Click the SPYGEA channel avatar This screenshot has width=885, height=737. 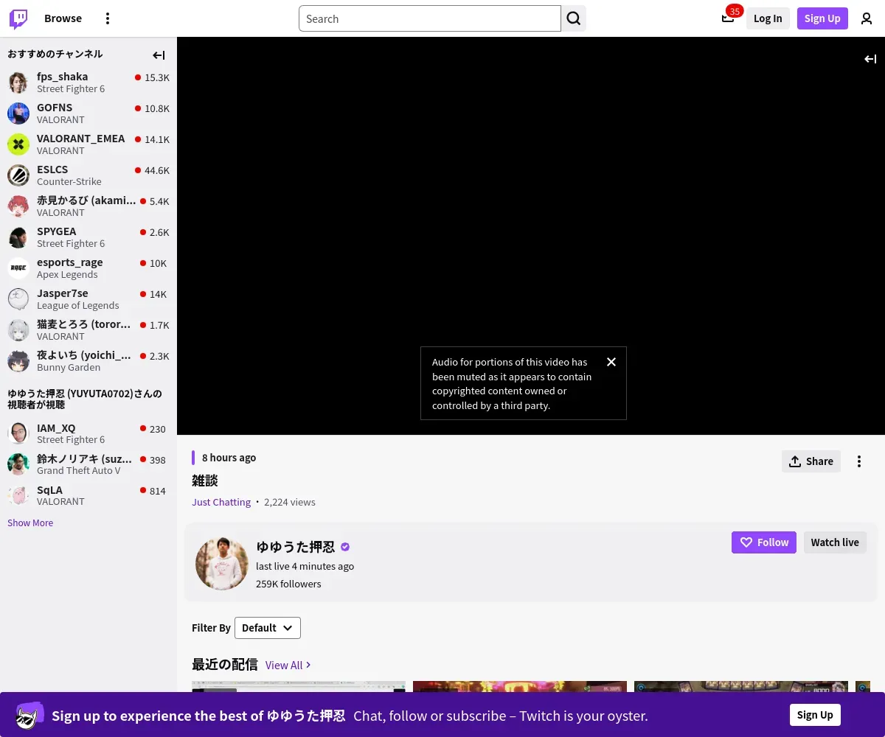[x=18, y=237]
